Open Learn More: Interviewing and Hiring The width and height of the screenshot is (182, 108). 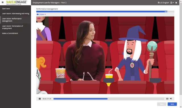15,14
